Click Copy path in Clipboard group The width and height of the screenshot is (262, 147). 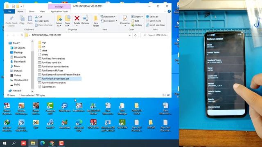click(x=42, y=21)
